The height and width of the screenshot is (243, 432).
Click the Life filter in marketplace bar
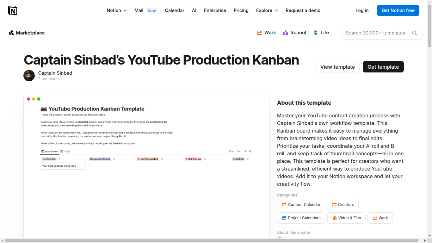pyautogui.click(x=321, y=33)
